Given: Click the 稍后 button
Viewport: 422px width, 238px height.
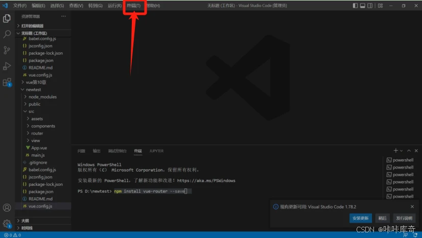Looking at the screenshot, I should pos(382,218).
